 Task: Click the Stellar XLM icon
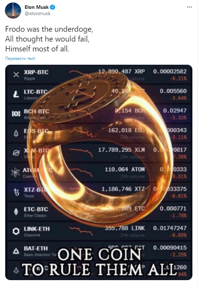(16, 153)
